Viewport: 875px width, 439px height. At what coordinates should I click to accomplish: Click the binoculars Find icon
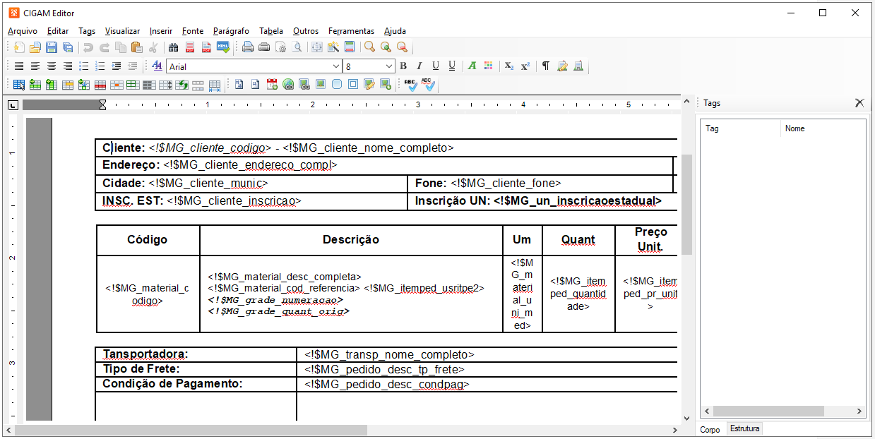click(173, 47)
